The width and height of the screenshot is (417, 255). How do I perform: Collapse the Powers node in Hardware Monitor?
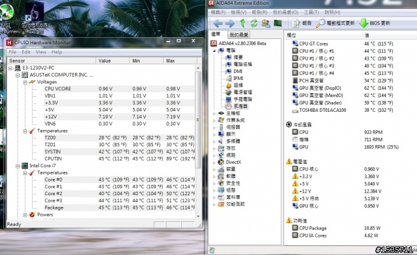(x=25, y=215)
